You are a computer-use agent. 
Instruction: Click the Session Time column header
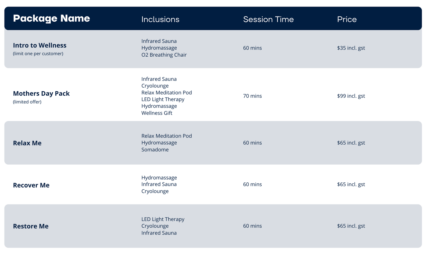coord(268,19)
